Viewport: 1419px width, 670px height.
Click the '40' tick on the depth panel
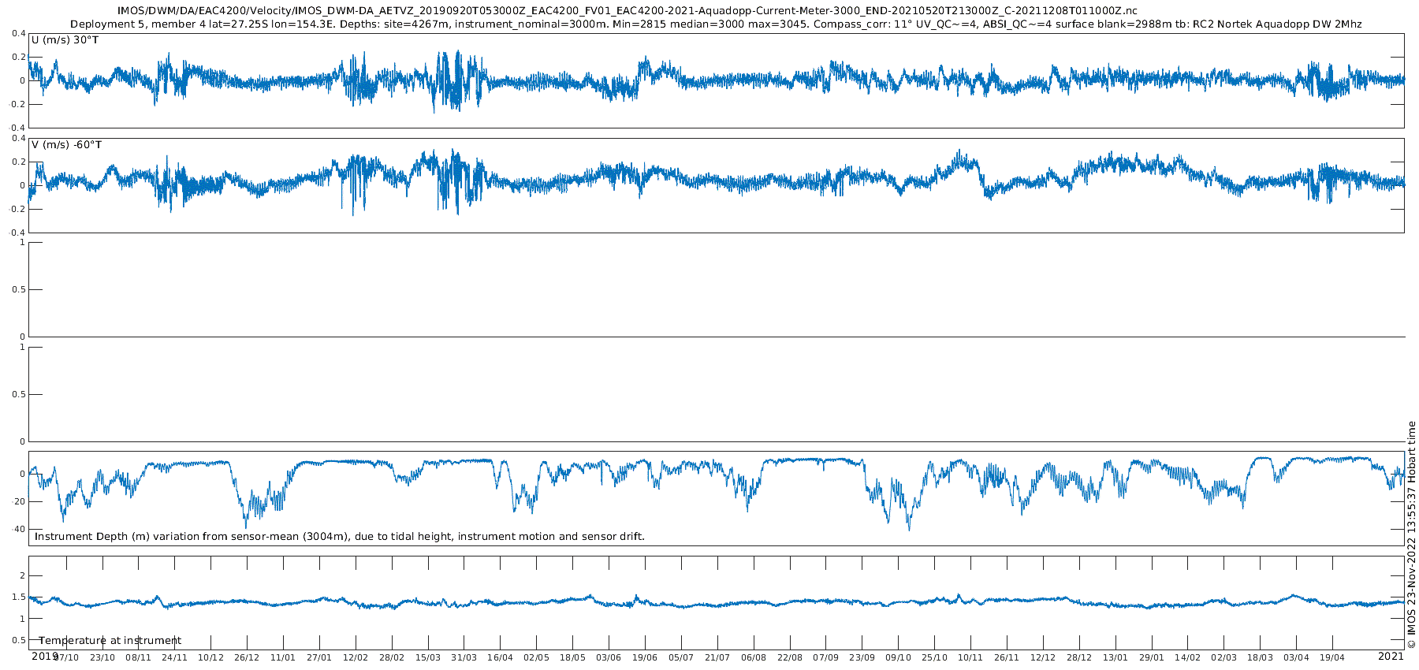tap(20, 530)
